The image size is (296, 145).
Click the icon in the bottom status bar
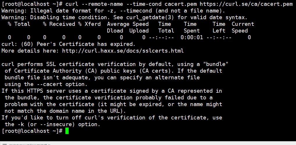coord(5,144)
